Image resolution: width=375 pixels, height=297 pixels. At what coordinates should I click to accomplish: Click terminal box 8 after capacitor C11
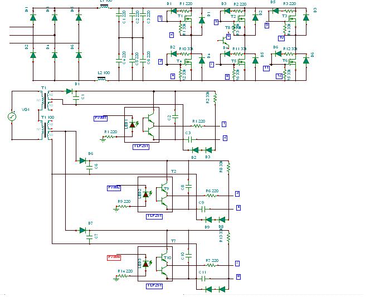coord(238,277)
